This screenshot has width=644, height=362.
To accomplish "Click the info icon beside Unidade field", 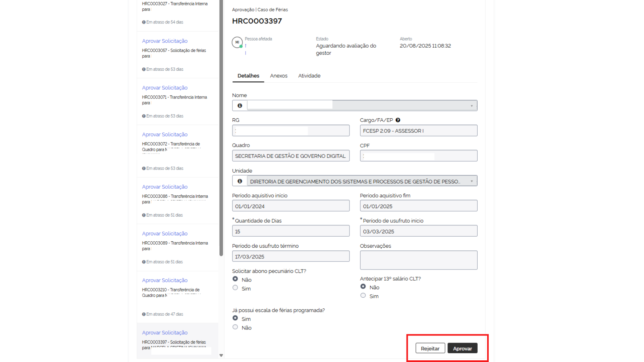I will pos(240,181).
